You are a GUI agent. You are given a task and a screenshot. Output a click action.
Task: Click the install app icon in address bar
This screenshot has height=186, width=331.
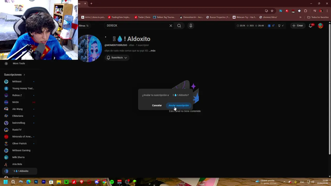[266, 11]
